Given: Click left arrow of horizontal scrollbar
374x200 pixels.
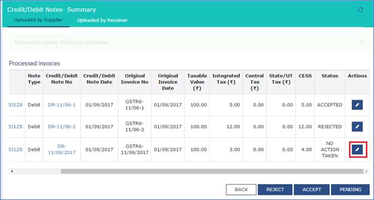Looking at the screenshot, I should [x=12, y=171].
